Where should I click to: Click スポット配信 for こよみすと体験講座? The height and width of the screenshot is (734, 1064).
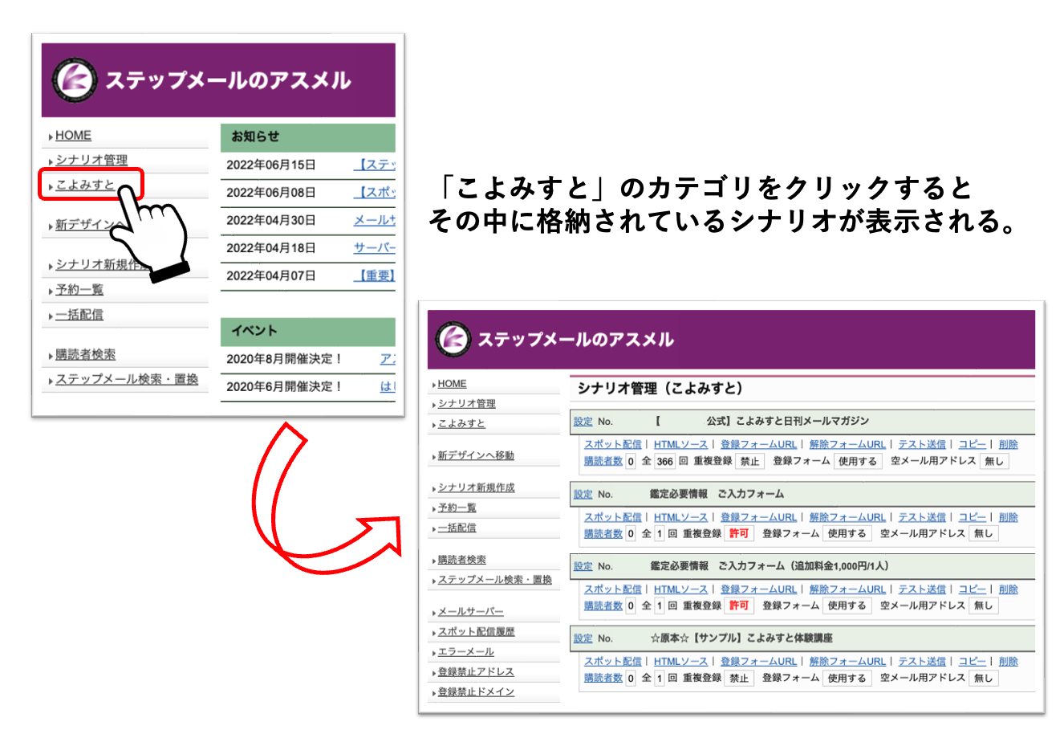613,662
